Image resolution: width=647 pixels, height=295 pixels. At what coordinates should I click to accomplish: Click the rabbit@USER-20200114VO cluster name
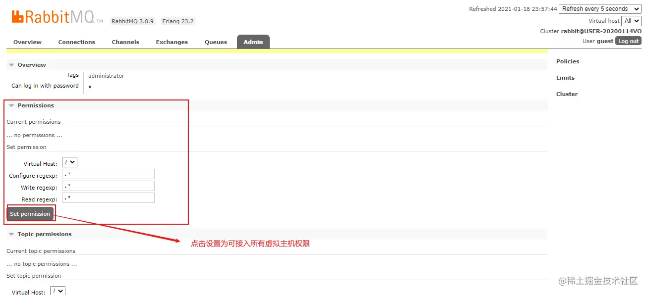pos(601,31)
